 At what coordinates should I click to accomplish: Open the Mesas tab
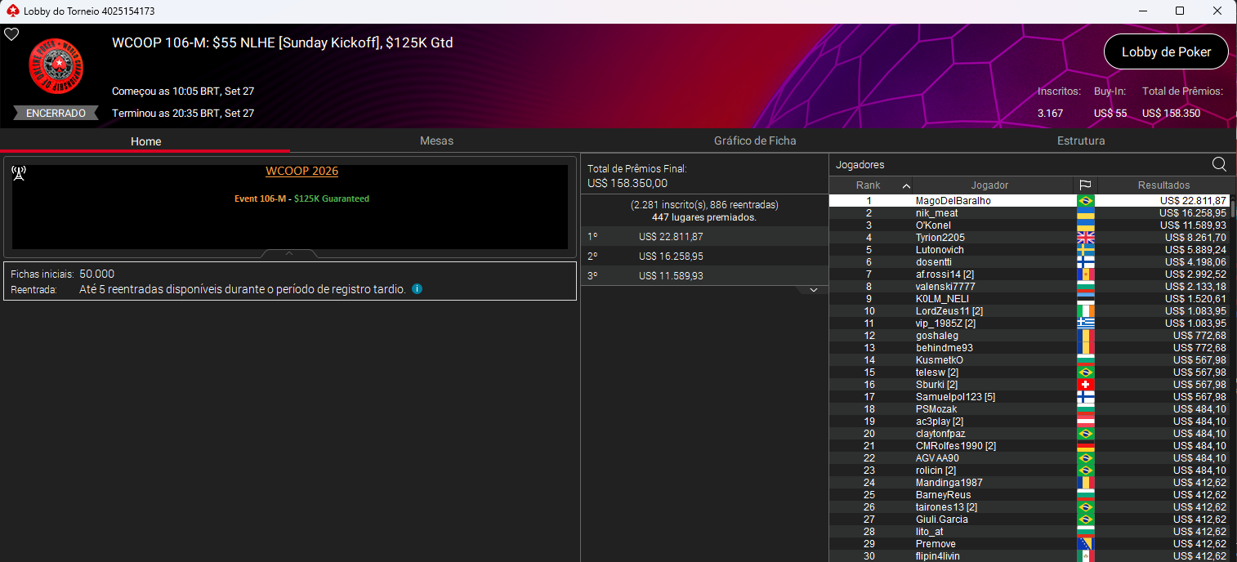[436, 140]
